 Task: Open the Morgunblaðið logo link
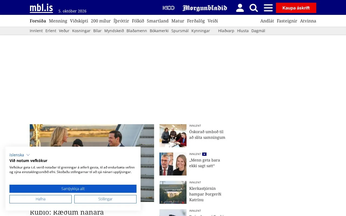pyautogui.click(x=205, y=8)
